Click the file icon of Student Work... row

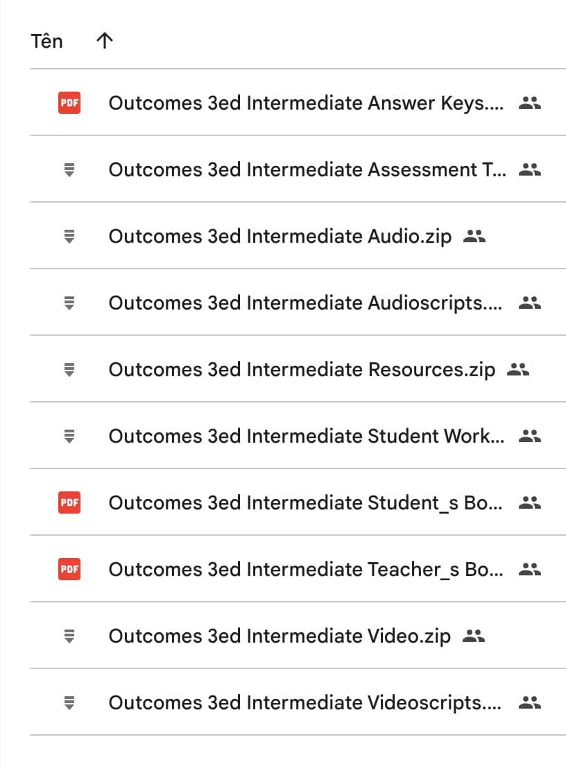[69, 436]
